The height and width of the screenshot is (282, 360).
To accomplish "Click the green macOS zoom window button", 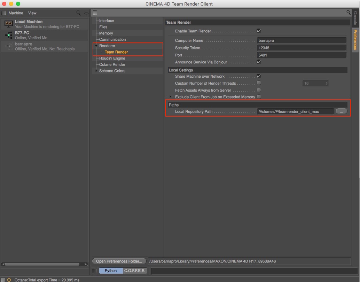I will click(x=18, y=4).
